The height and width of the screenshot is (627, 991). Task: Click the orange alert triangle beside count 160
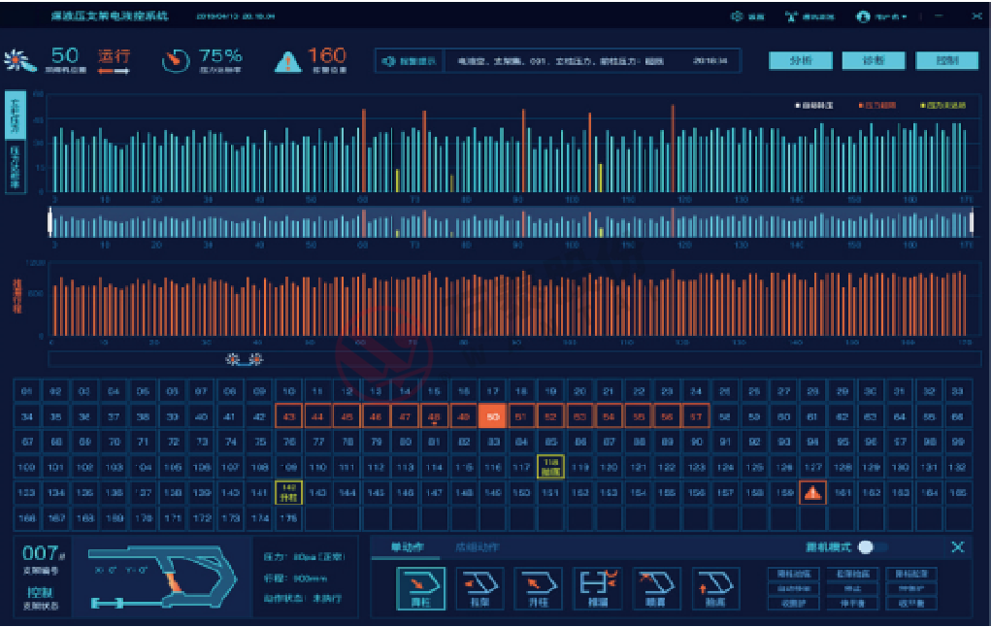tap(287, 62)
